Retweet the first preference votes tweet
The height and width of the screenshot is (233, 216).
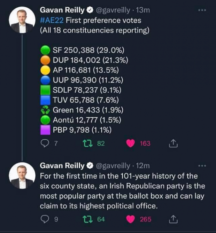[88, 143]
